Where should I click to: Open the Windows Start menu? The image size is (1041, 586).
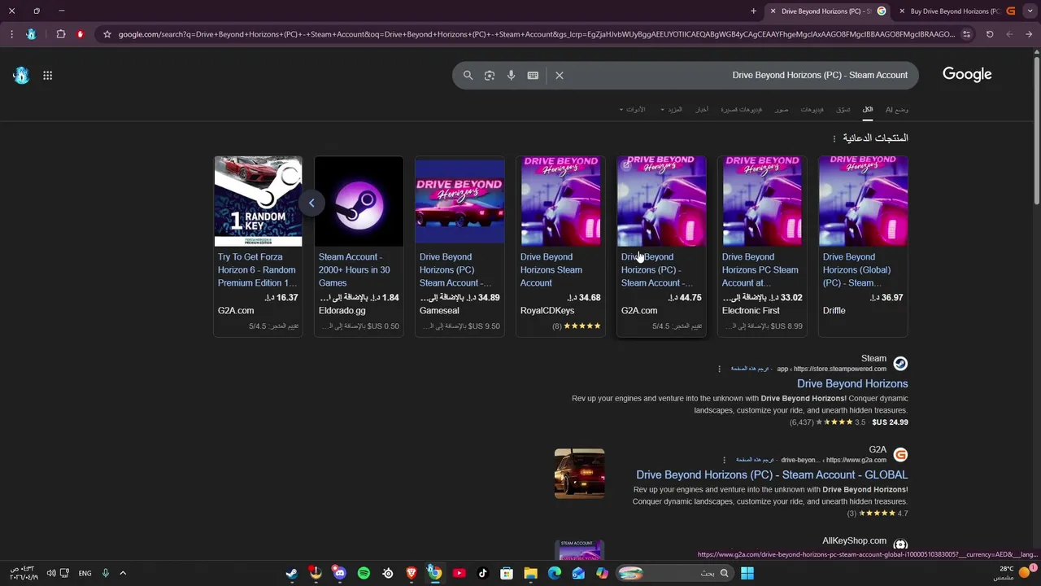tap(747, 573)
